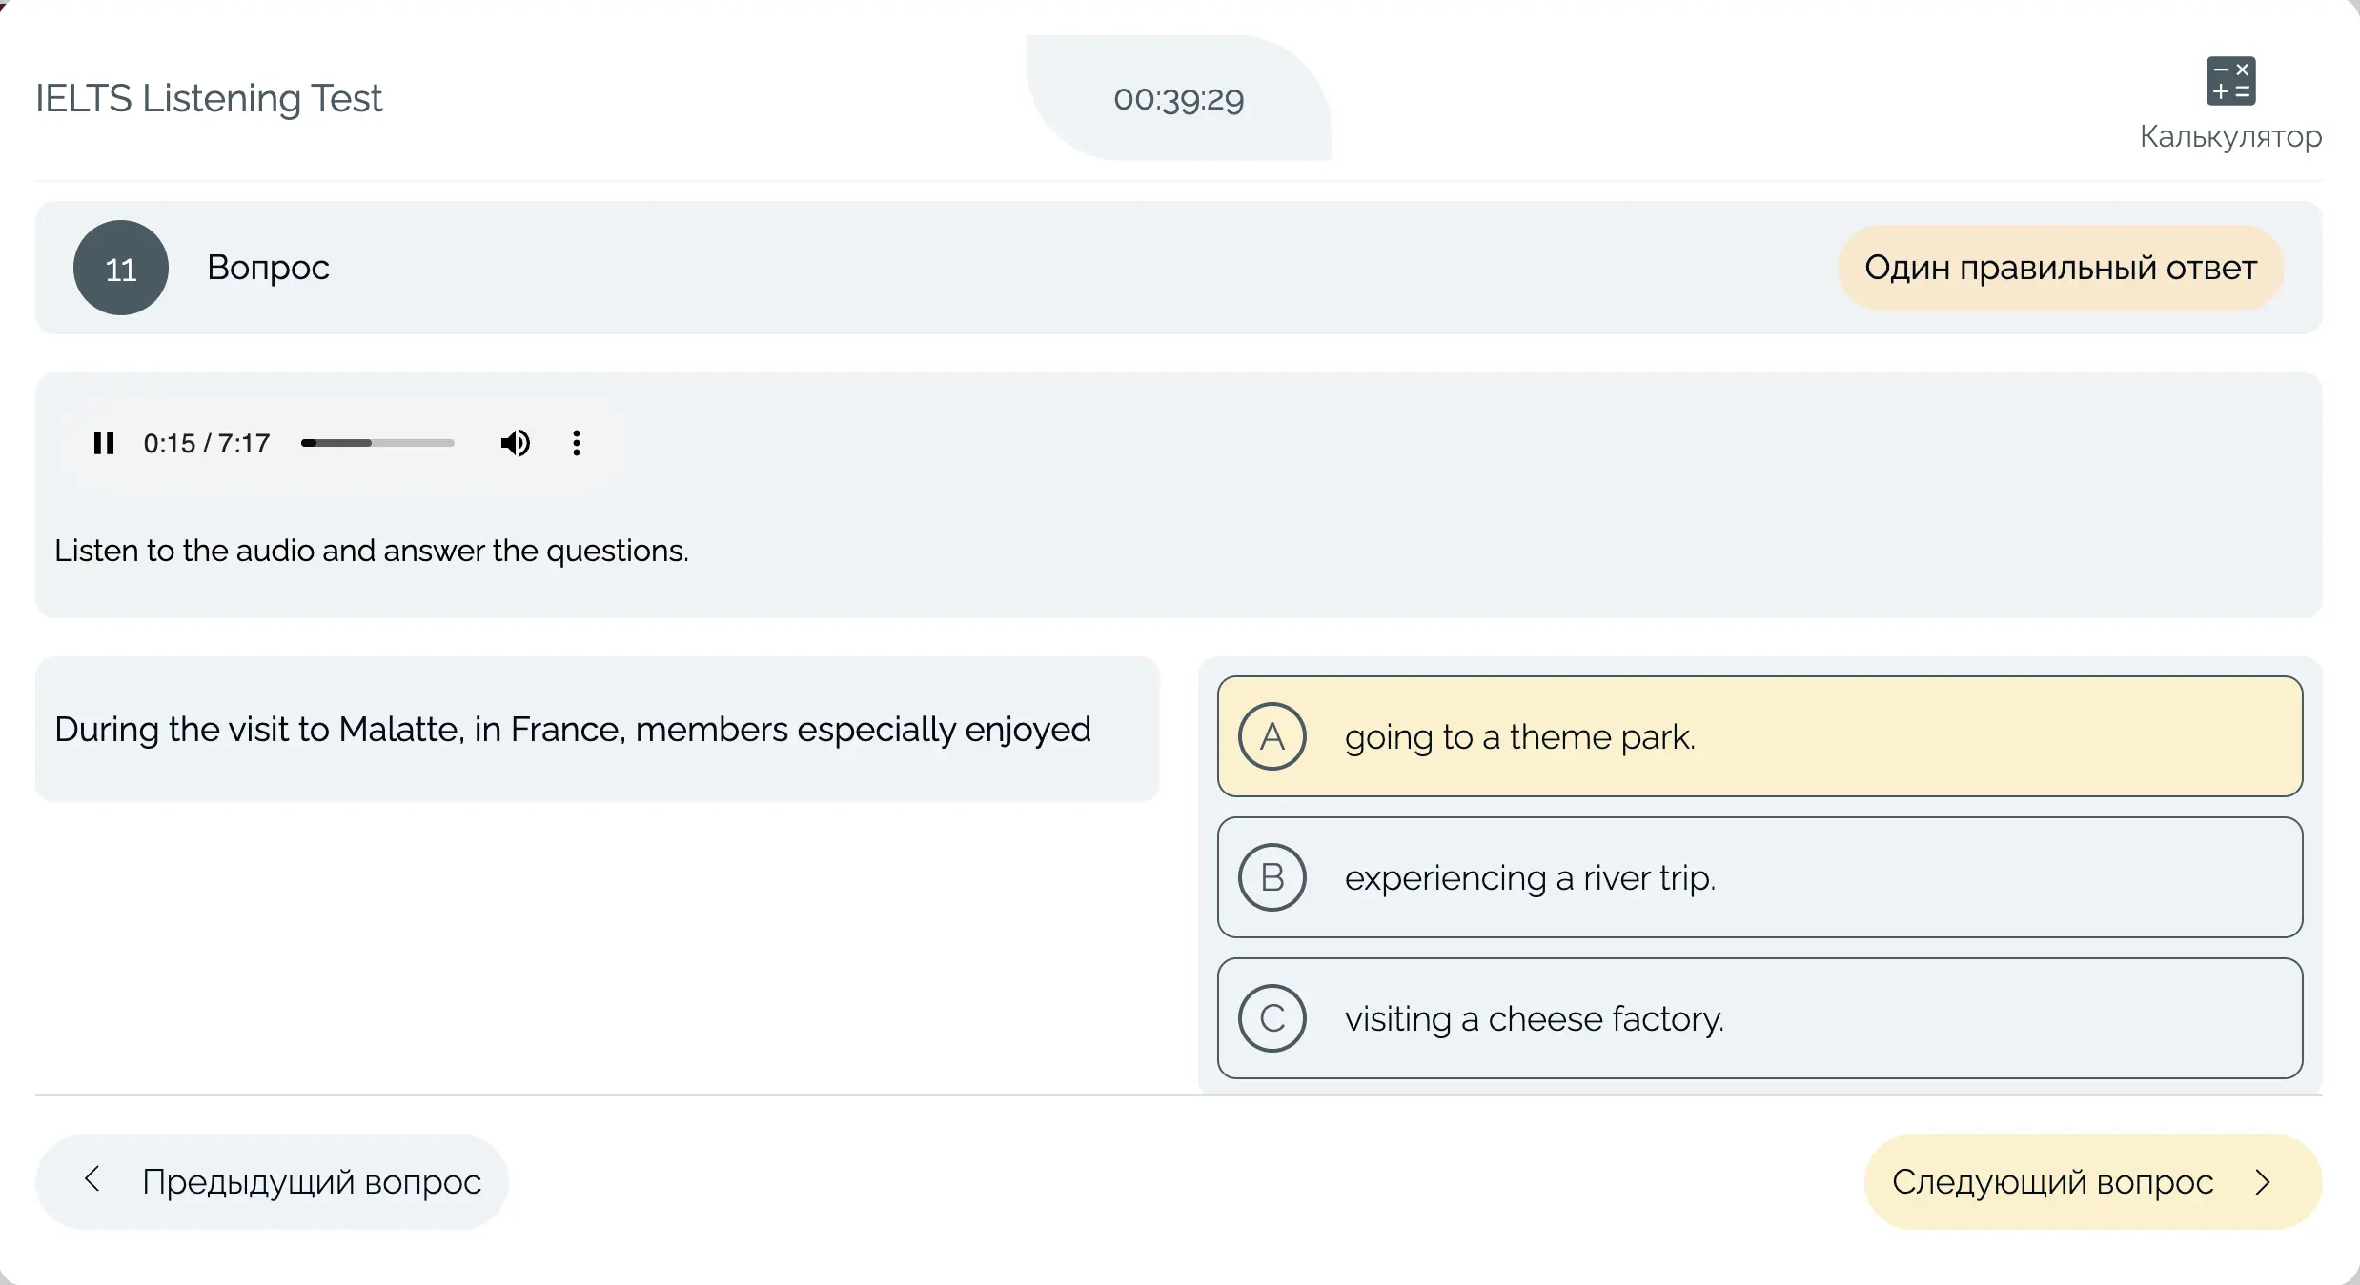The width and height of the screenshot is (2360, 1285).
Task: Click the left chevron arrow icon
Action: [92, 1179]
